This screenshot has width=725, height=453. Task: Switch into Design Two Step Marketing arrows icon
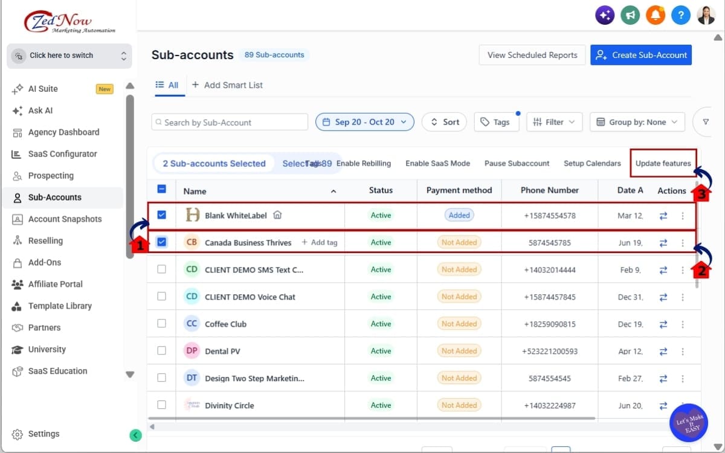click(663, 379)
